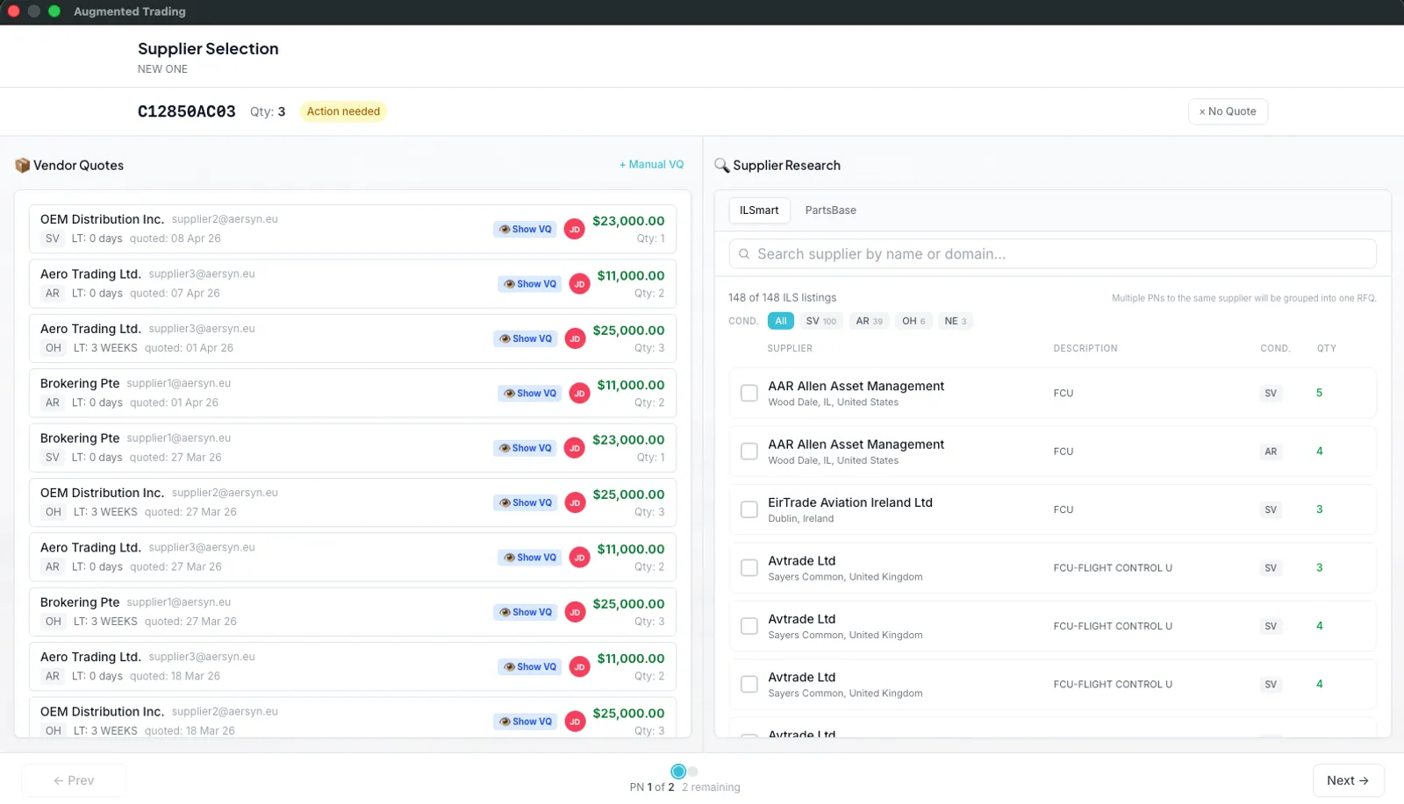
Task: Click 'Dublin, Ireland' location text
Action: pyautogui.click(x=801, y=519)
